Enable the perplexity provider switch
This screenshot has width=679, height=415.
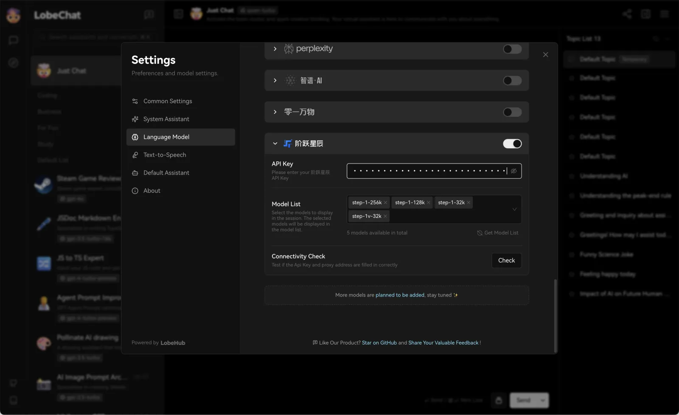512,49
